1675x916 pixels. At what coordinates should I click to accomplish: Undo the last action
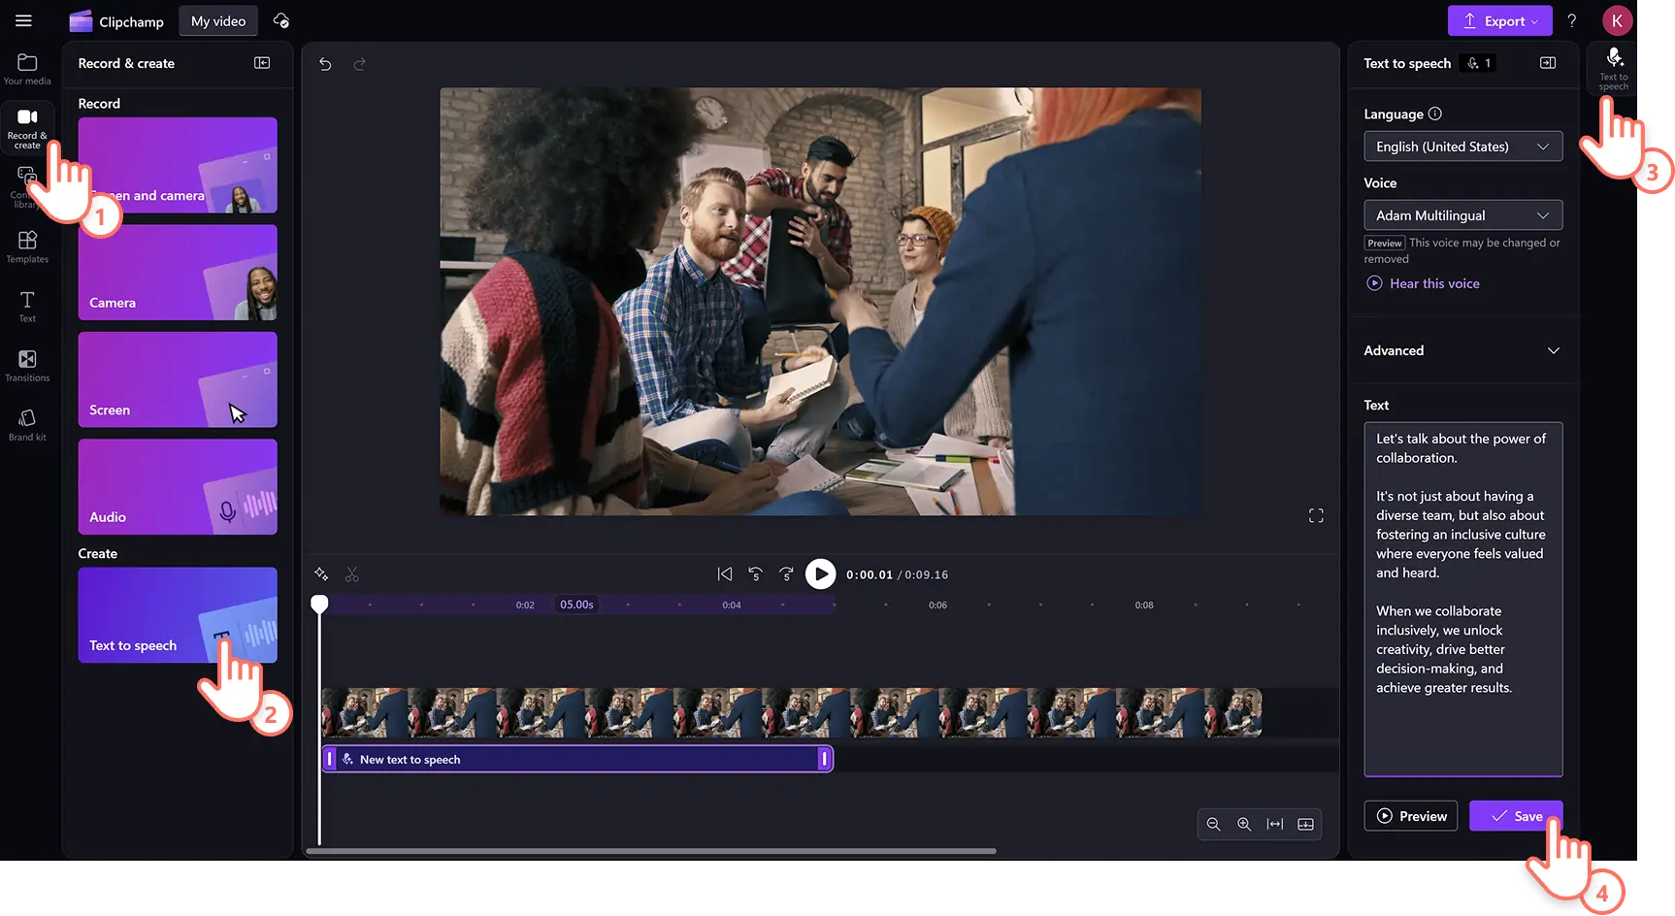(x=325, y=64)
